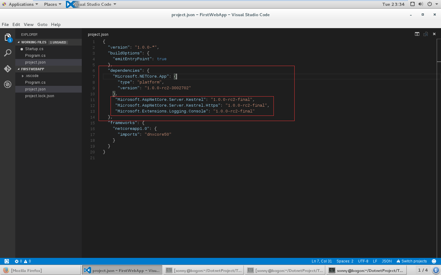Open the Goto menu
The height and width of the screenshot is (275, 441).
click(42, 24)
